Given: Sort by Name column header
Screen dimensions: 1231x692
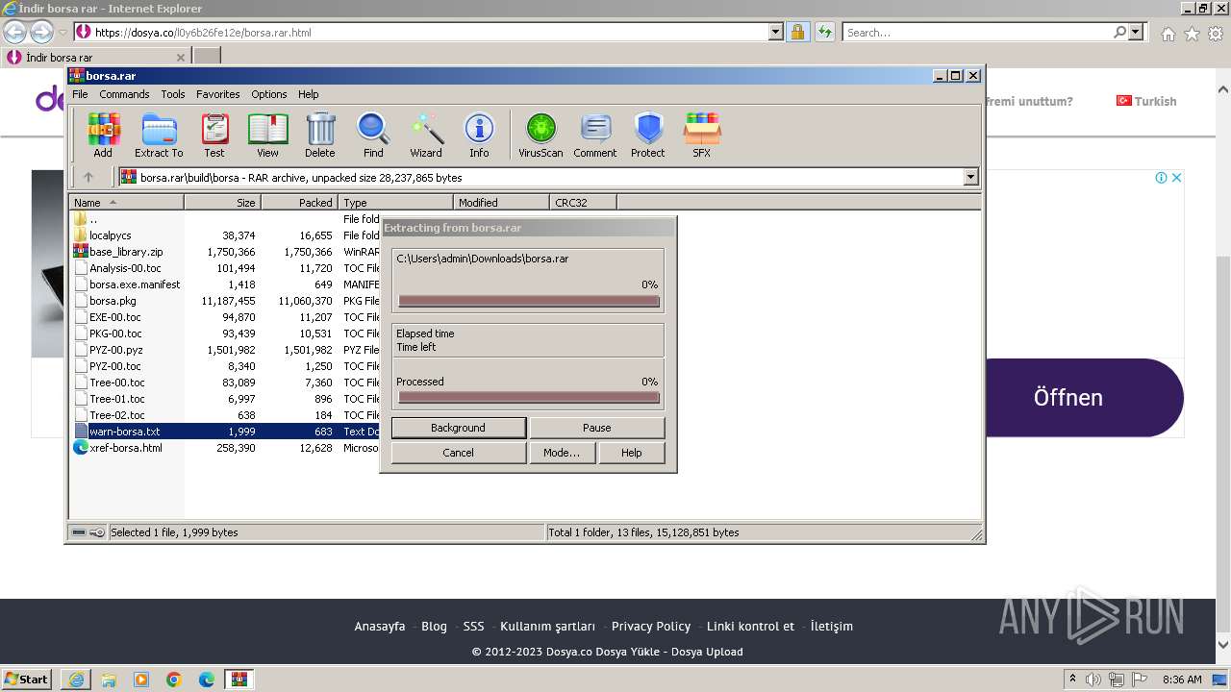Looking at the screenshot, I should 126,203.
